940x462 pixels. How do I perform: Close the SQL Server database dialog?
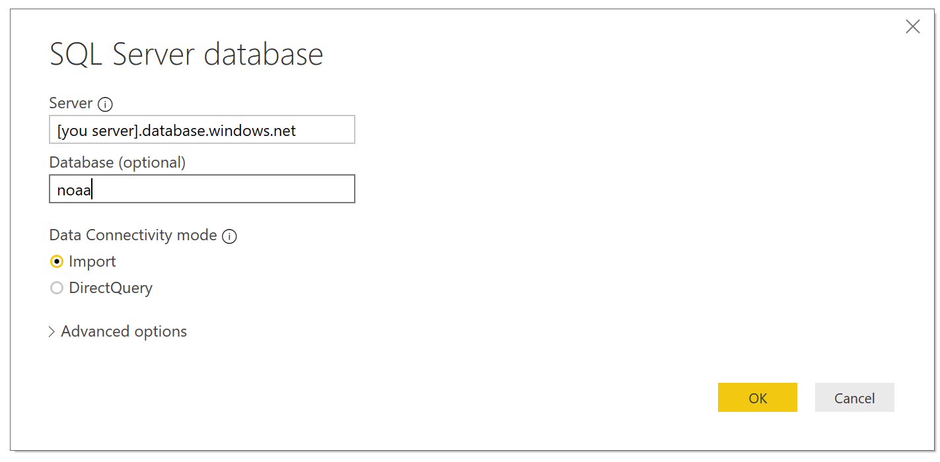point(912,26)
